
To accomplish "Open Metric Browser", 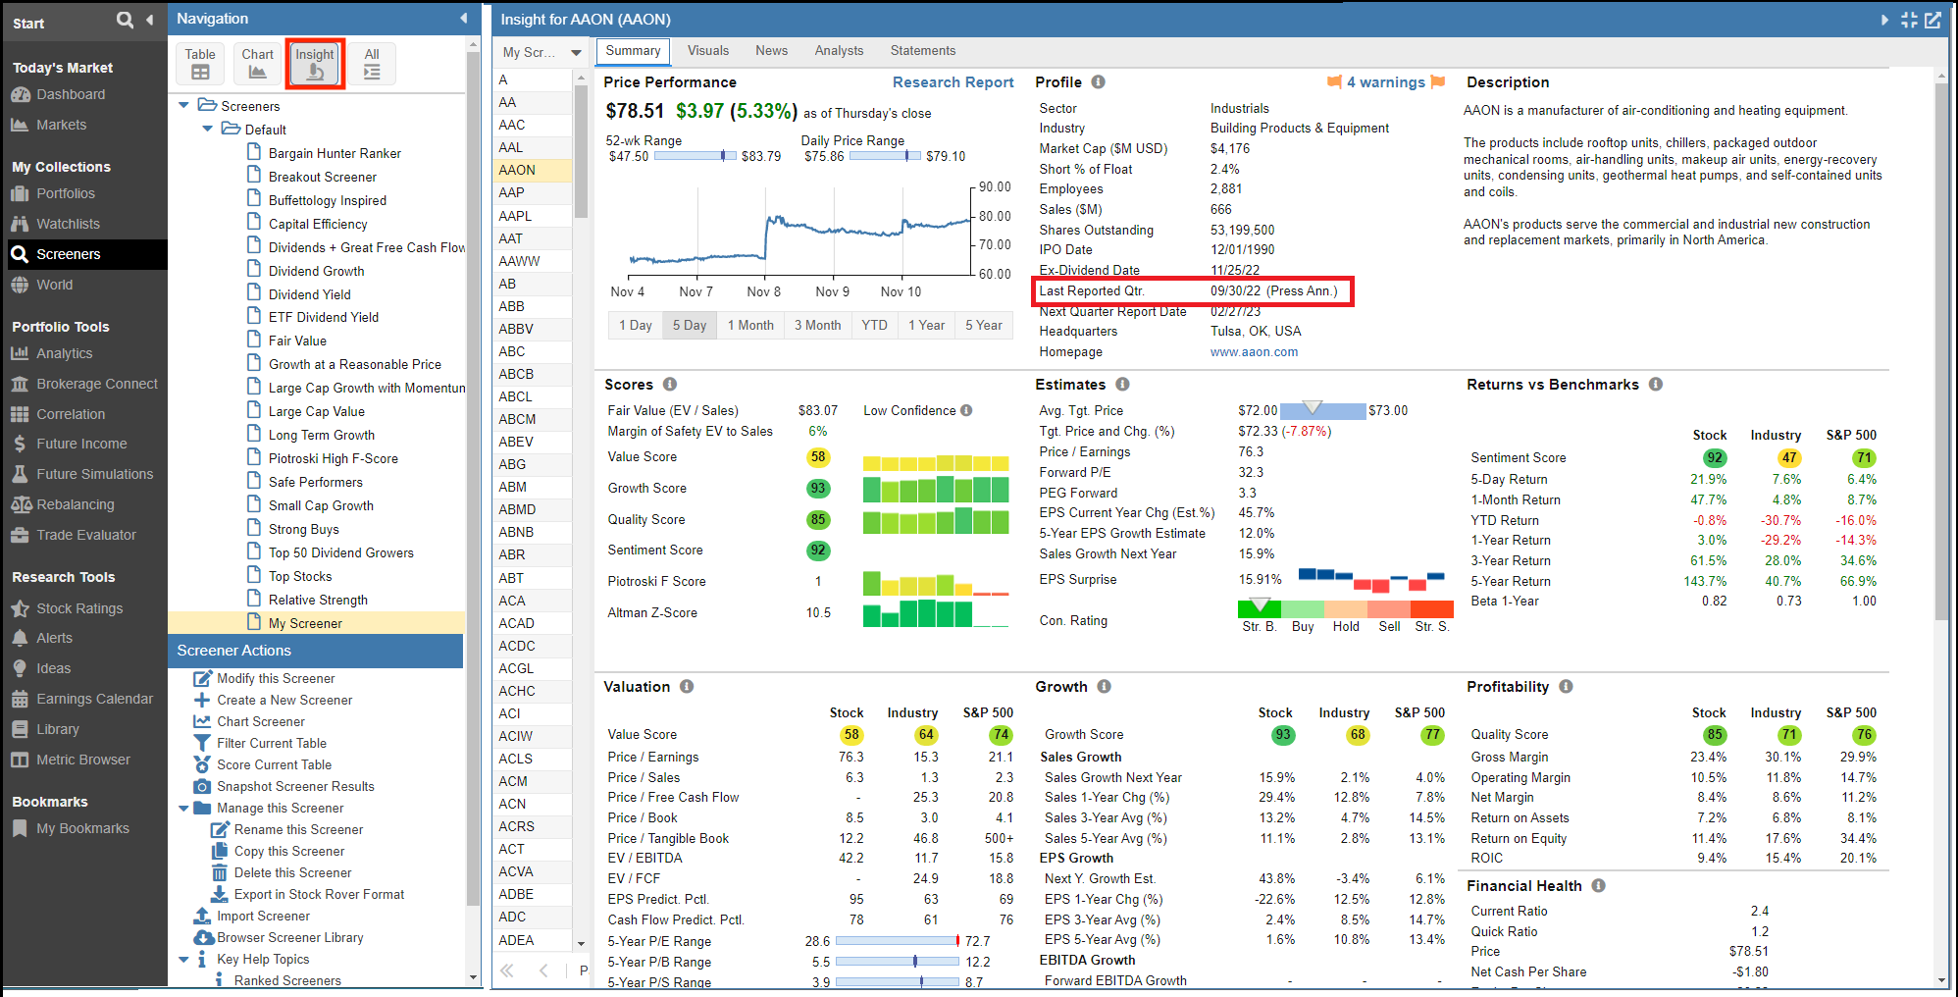I will (x=82, y=760).
